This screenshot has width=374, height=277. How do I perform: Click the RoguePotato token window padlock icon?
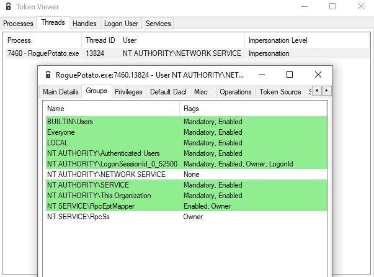(x=48, y=75)
